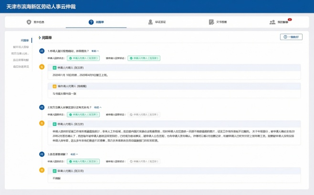Click the chevron arrow beside the 问题单 heading

pos(40,38)
